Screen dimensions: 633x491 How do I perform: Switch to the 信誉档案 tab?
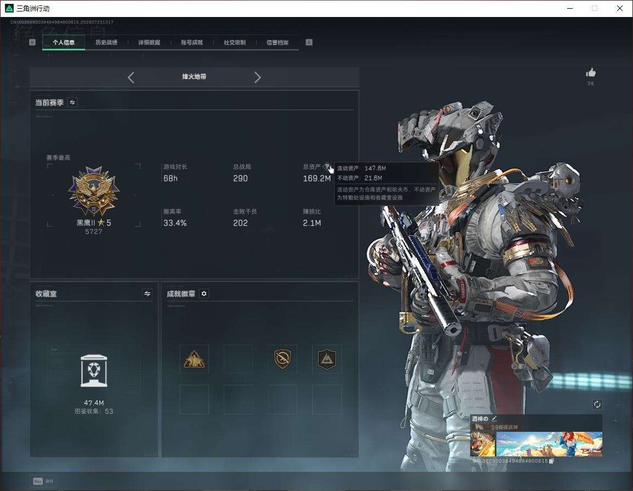point(278,42)
